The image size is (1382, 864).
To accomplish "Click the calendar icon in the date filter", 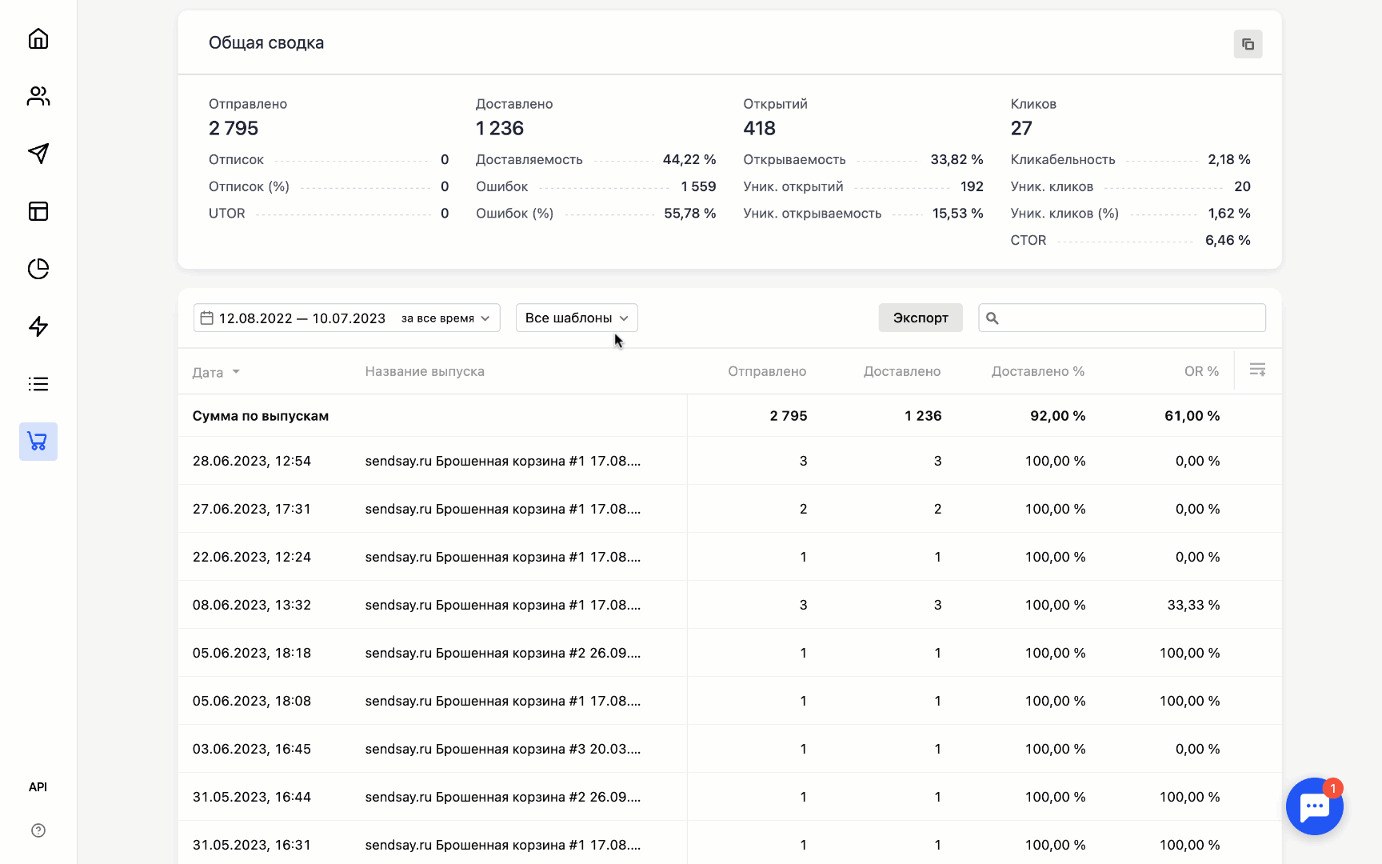I will pos(207,318).
